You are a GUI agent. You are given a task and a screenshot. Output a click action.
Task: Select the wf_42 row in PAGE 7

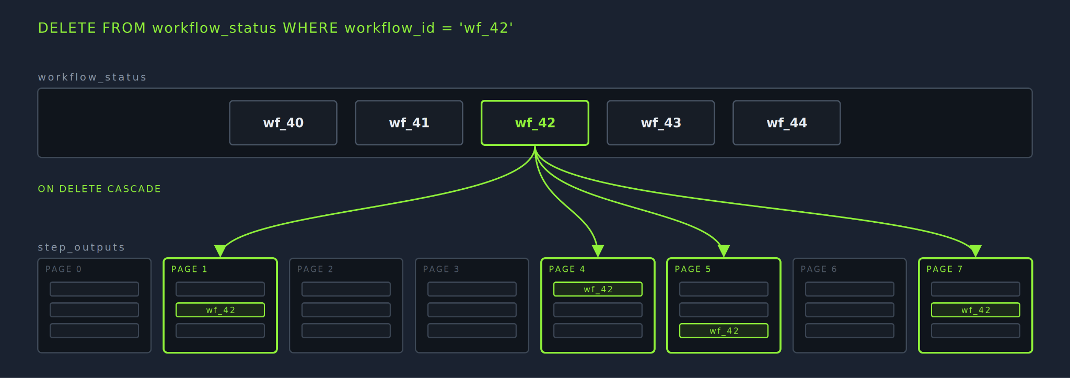tap(976, 310)
